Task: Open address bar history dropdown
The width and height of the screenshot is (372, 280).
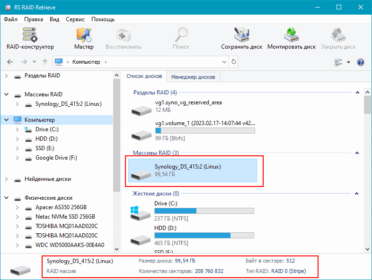Action: pos(224,62)
